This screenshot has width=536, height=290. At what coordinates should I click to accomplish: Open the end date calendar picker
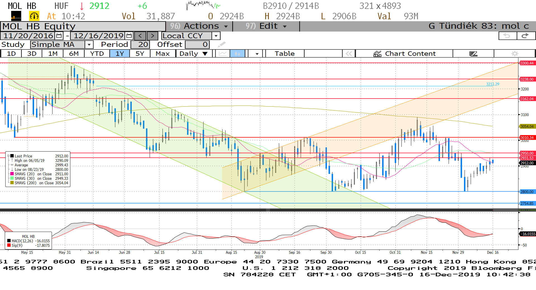coord(129,36)
